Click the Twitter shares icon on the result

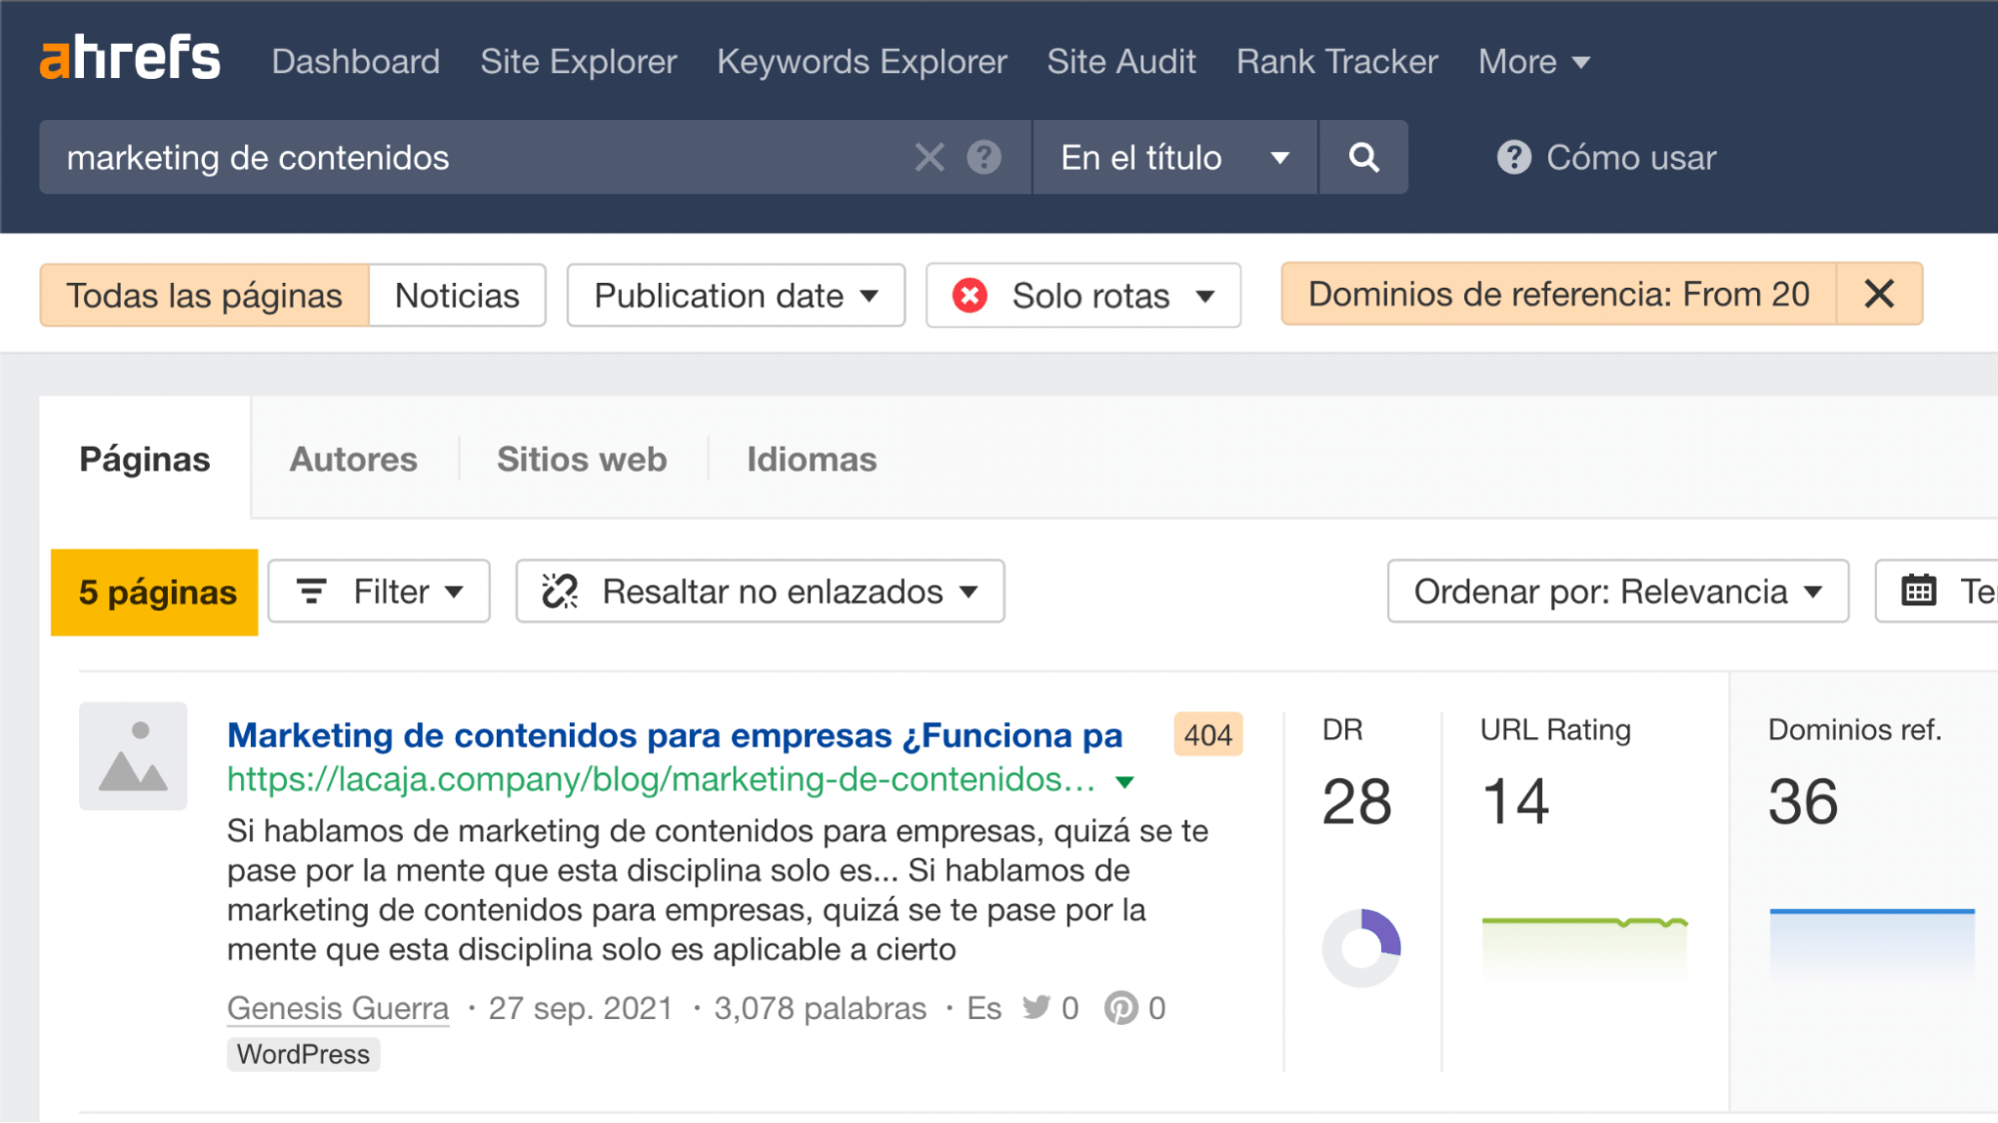[x=1037, y=1008]
